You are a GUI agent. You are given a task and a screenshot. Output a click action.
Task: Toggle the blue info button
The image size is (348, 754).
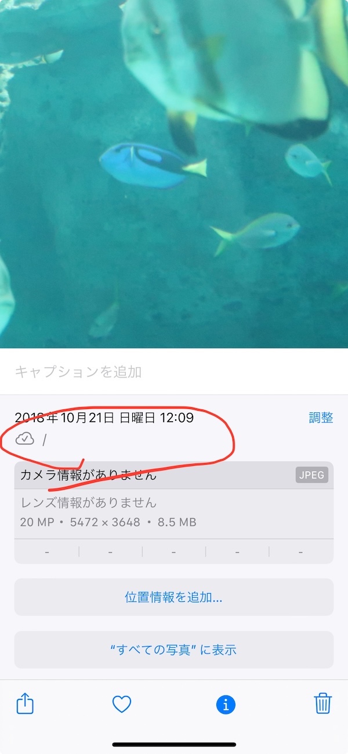[x=226, y=705]
